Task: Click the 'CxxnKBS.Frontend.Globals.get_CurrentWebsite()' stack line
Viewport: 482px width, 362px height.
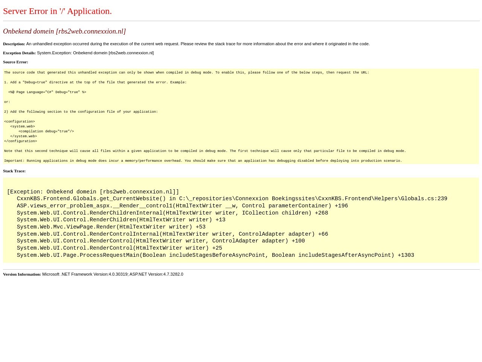Action: click(232, 199)
